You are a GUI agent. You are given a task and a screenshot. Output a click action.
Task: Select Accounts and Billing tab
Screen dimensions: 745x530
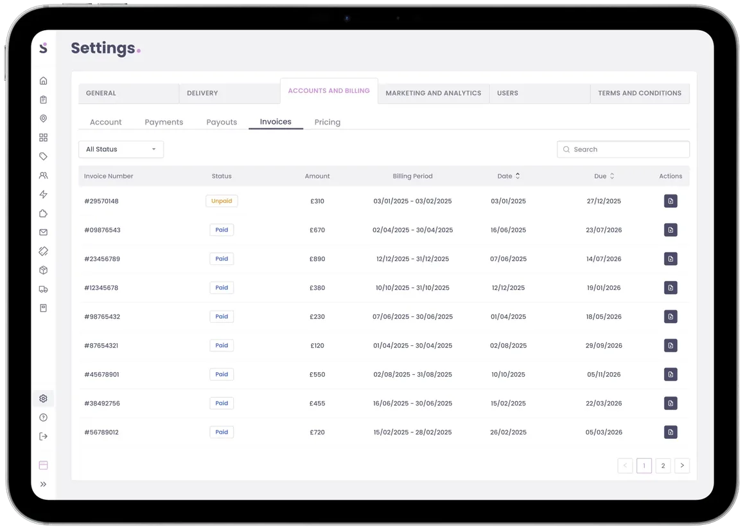pos(329,91)
